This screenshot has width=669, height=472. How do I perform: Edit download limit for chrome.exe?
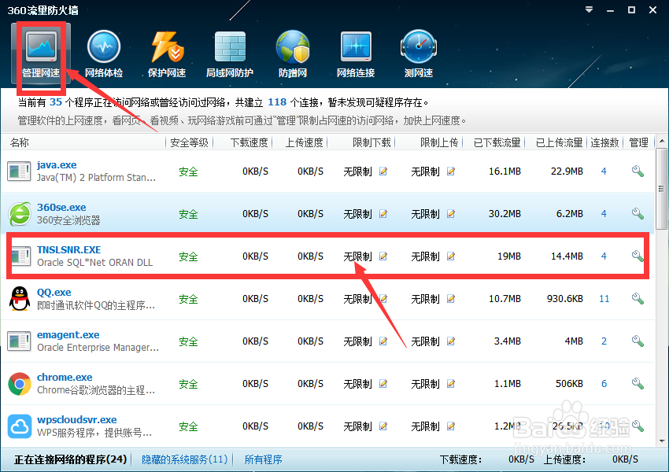click(x=383, y=384)
